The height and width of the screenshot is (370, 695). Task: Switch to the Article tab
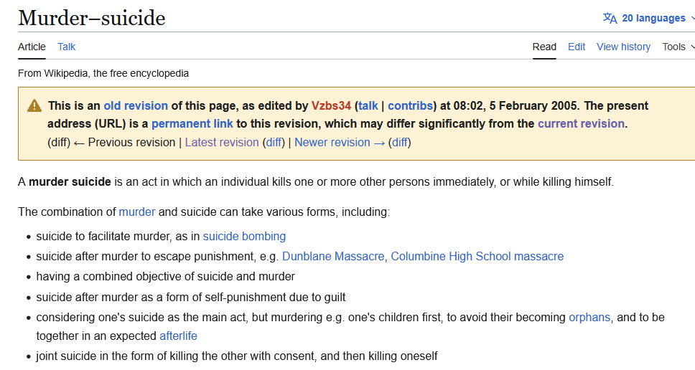(x=32, y=47)
